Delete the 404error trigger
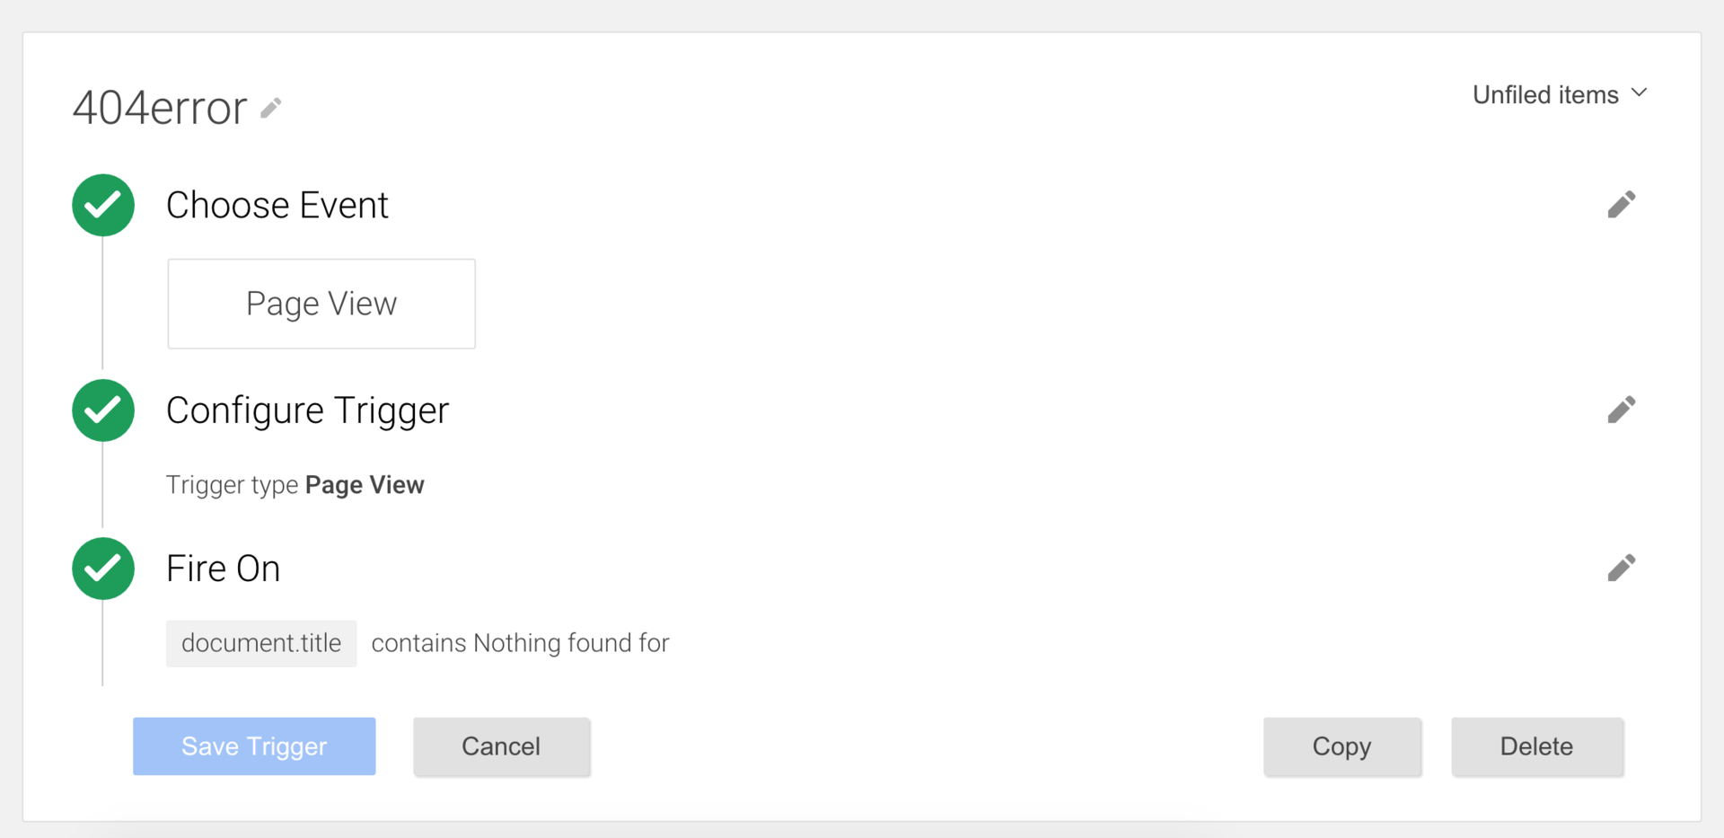 (x=1536, y=746)
